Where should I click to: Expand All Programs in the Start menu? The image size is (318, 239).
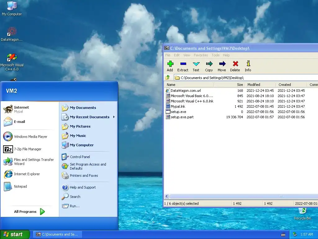point(30,212)
